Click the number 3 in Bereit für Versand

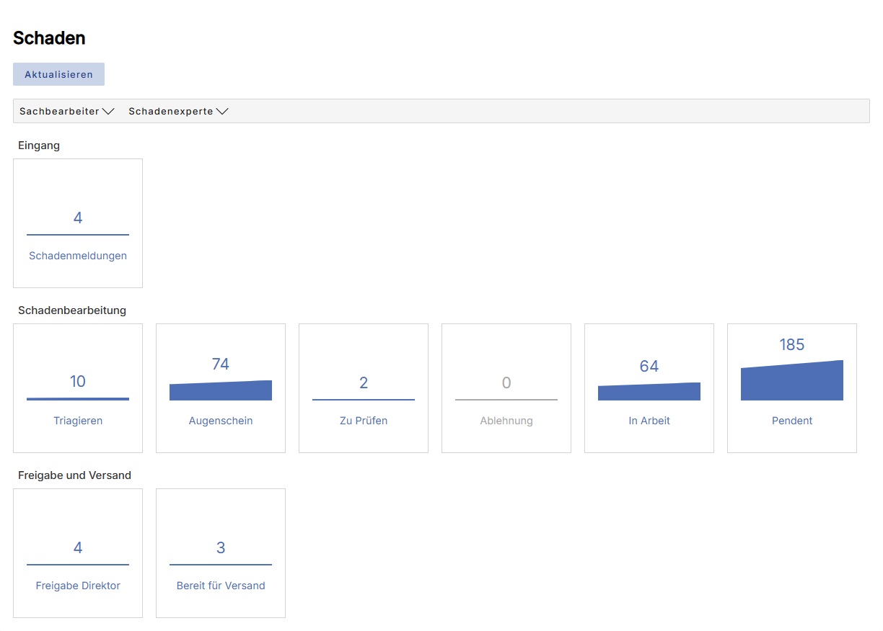pyautogui.click(x=221, y=548)
